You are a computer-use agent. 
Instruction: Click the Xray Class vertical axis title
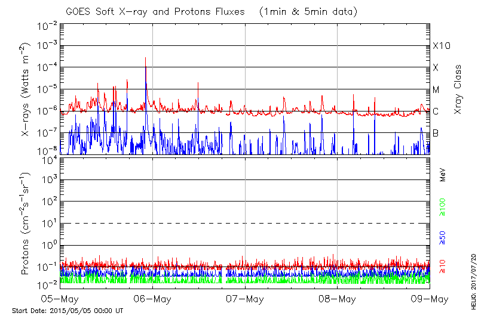click(458, 89)
